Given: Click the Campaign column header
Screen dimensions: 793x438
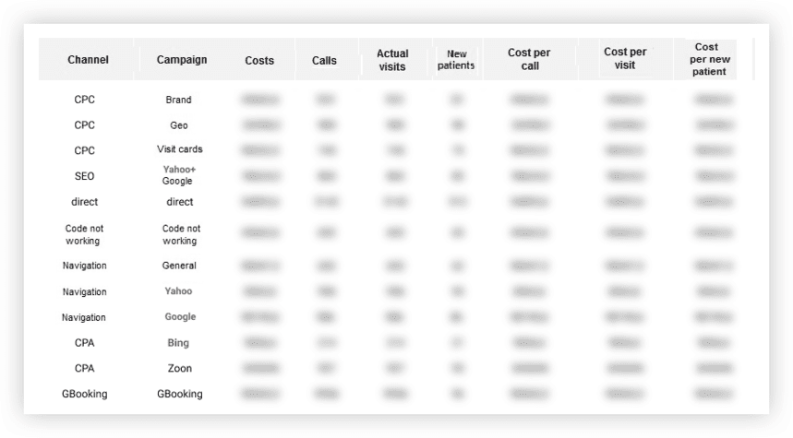Looking at the screenshot, I should point(182,60).
